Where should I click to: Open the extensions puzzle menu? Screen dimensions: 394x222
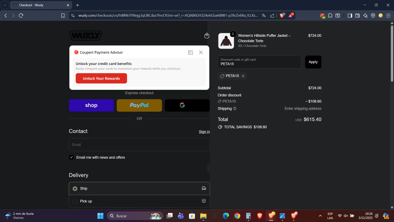click(330, 16)
